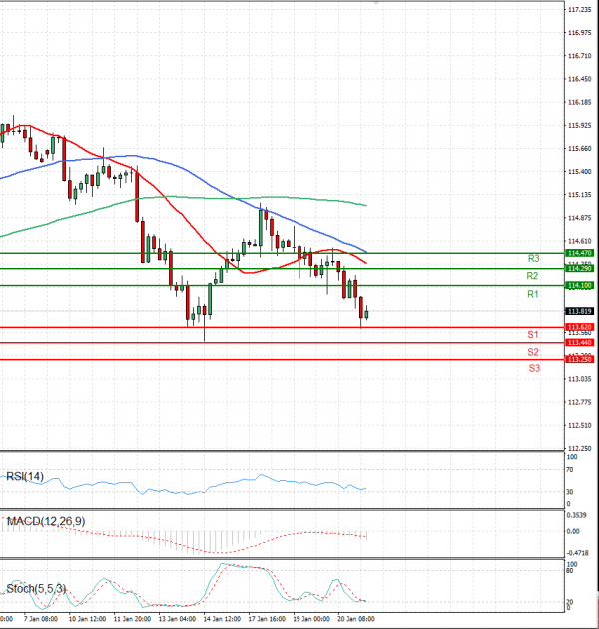Click the 13 Jan 04:00 time label

177,619
